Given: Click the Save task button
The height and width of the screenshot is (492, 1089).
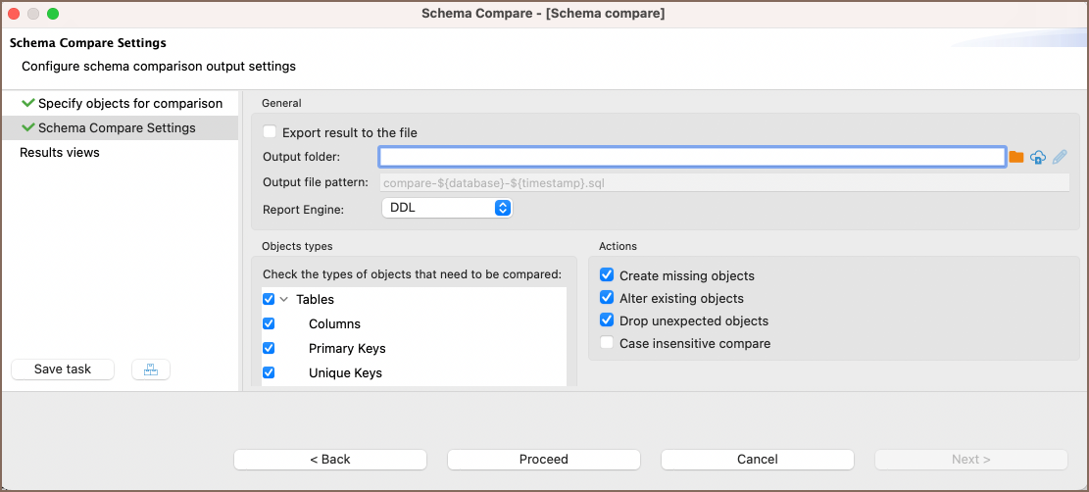Looking at the screenshot, I should (x=63, y=369).
